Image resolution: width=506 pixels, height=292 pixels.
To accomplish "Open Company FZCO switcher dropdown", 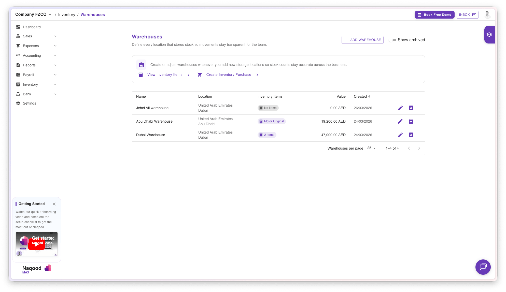I will (x=33, y=14).
